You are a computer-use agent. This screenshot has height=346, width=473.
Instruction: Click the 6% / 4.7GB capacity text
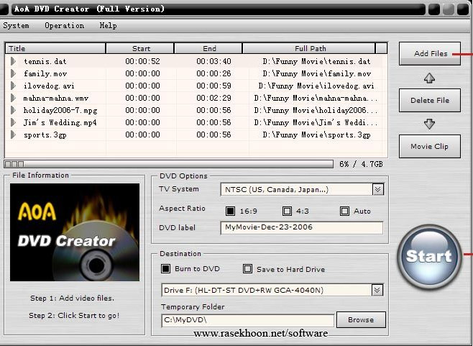361,164
